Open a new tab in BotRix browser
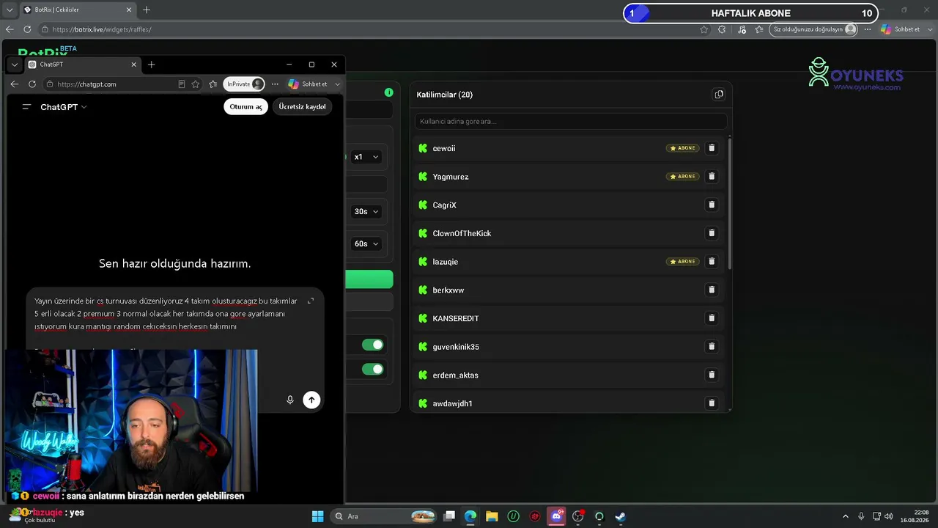Viewport: 938px width, 528px height. click(x=147, y=10)
